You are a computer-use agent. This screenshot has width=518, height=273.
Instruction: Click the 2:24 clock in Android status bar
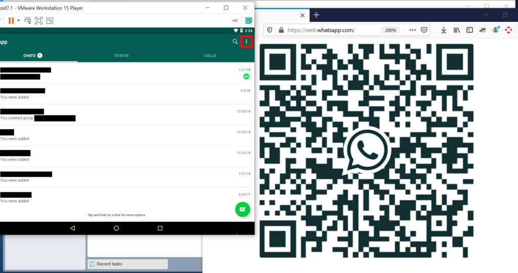(x=248, y=30)
